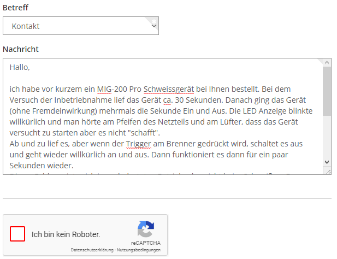Screen dimensions: 337x259
Task: Click the "Nachricht" field label
Action: click(x=20, y=49)
